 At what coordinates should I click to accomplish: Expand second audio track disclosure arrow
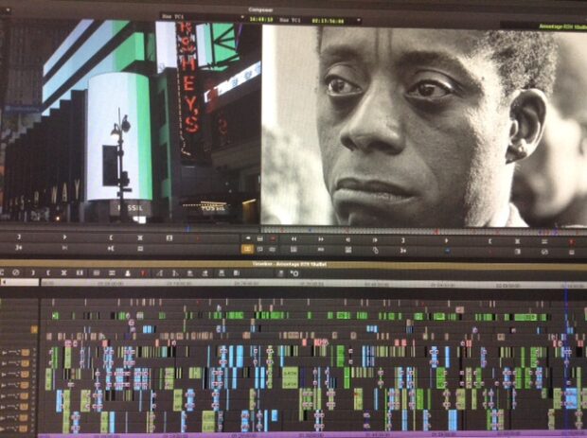(x=5, y=363)
